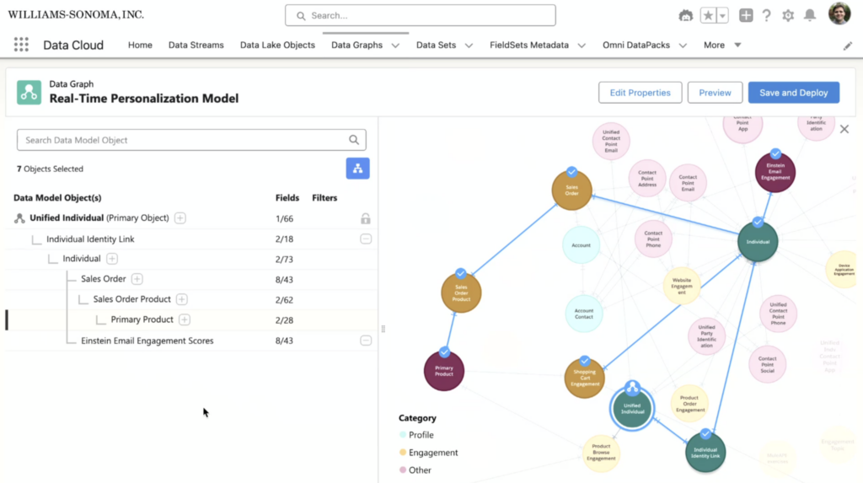
Task: Select the Unified Party Identification node
Action: pyautogui.click(x=707, y=336)
